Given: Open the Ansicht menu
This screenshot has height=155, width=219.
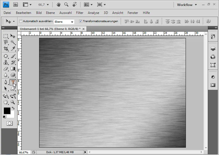Looking at the screenshot, I should pos(118,13).
